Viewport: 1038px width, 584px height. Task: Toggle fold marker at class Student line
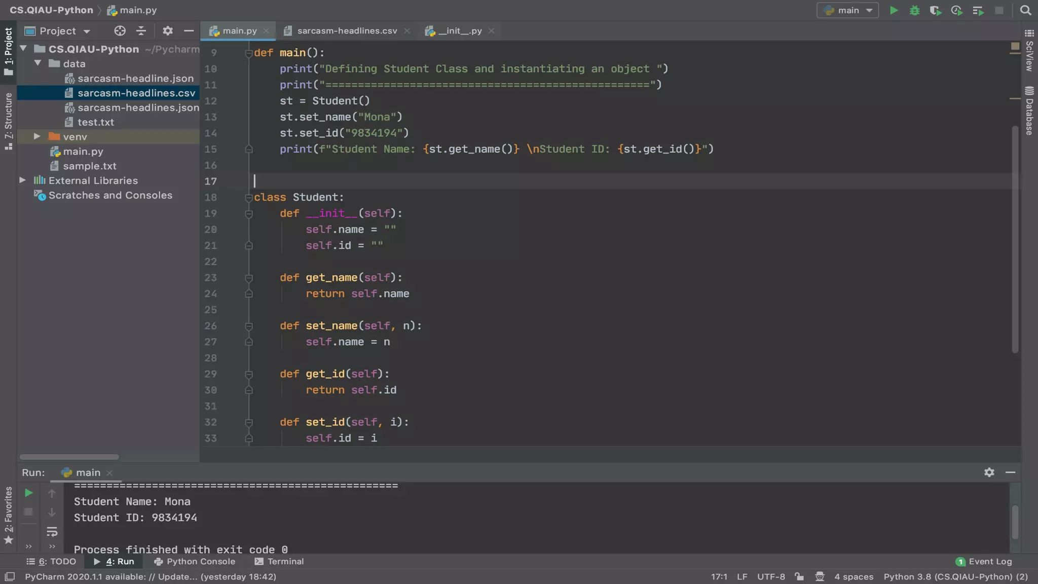(x=248, y=197)
